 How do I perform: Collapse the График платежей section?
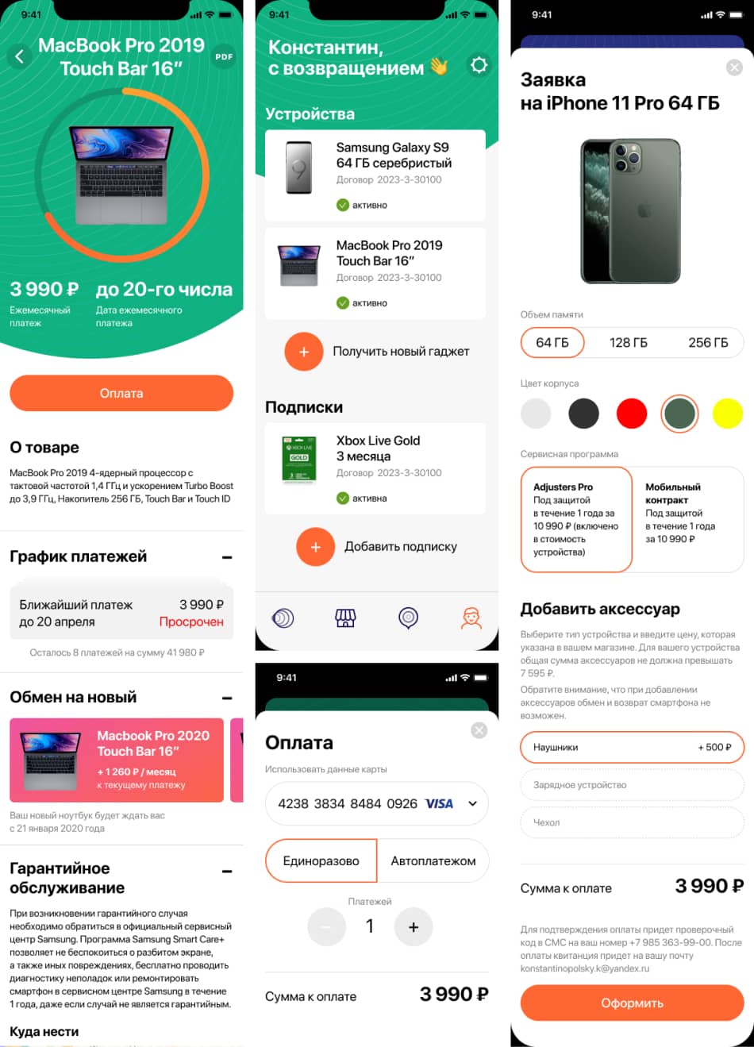coord(227,557)
